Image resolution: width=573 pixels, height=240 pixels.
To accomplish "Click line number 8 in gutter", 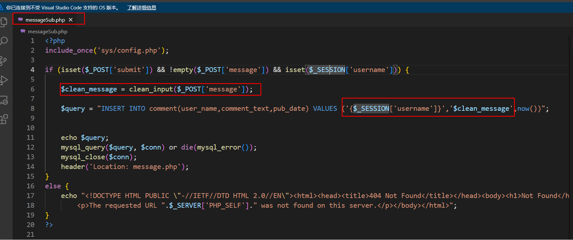I will [32, 109].
